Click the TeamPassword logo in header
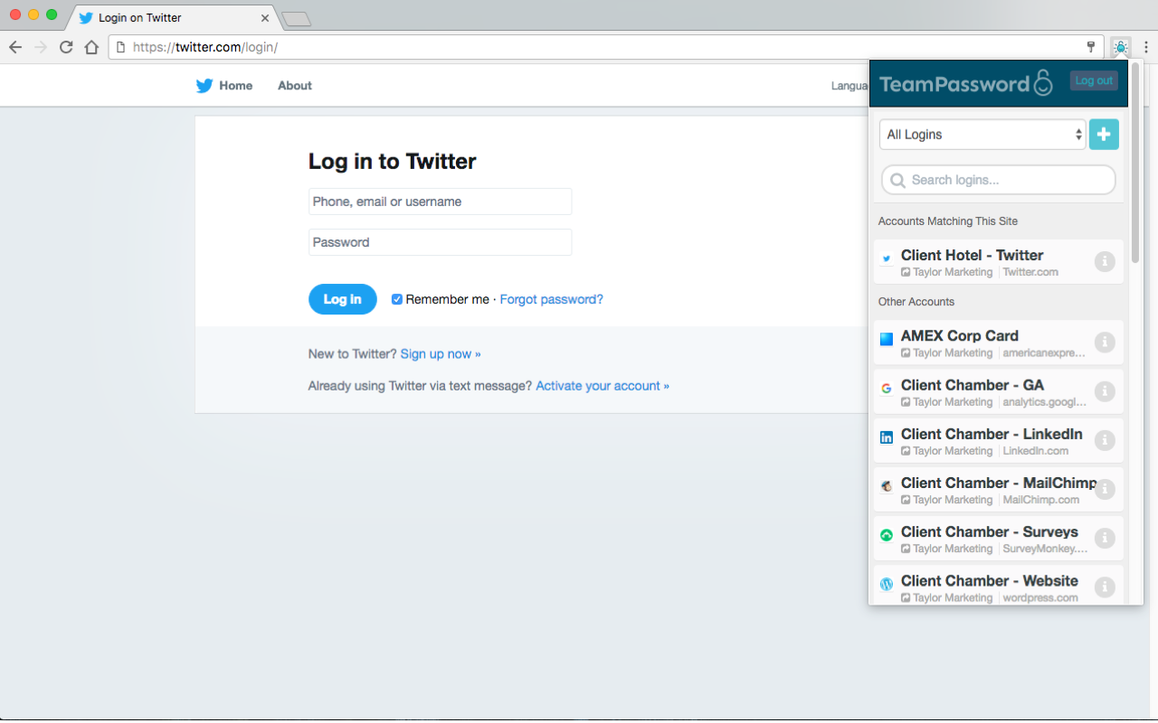1158x723 pixels. [966, 83]
